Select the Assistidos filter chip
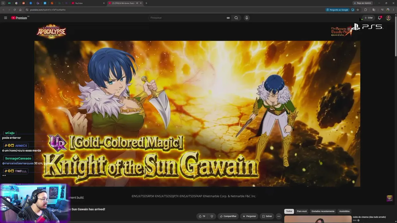This screenshot has width=397, height=223. coord(344,211)
